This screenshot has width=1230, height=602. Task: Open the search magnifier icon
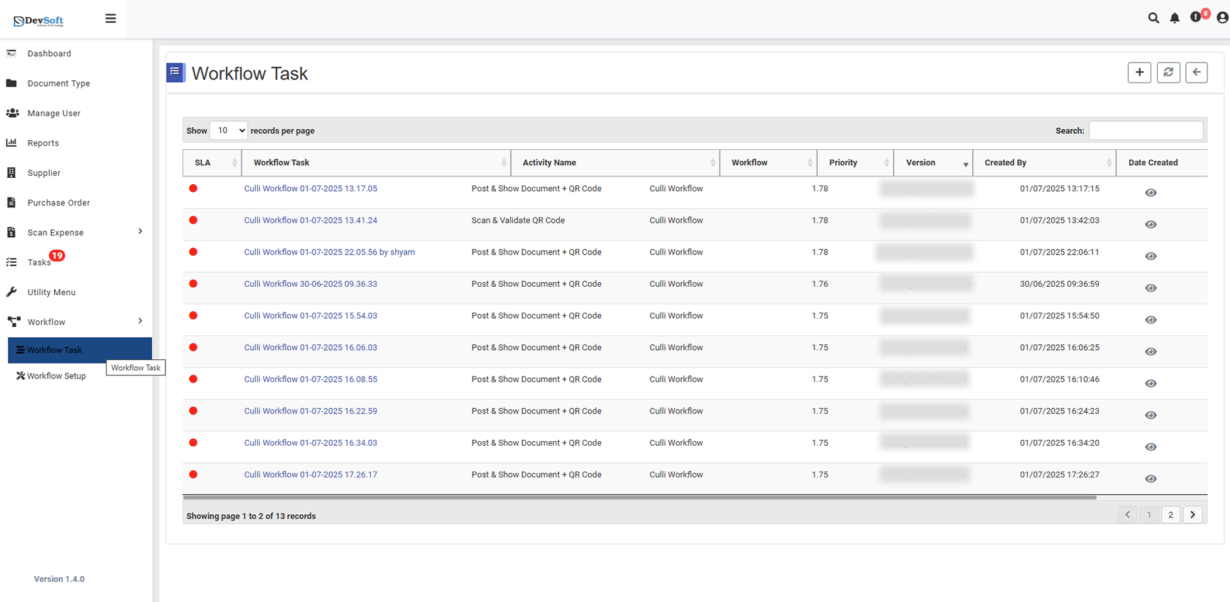(x=1154, y=18)
